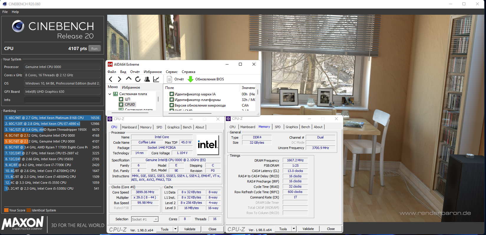Viewport: 486px width, 235px height.
Task: Refresh the AIDA64 page
Action: [138, 79]
